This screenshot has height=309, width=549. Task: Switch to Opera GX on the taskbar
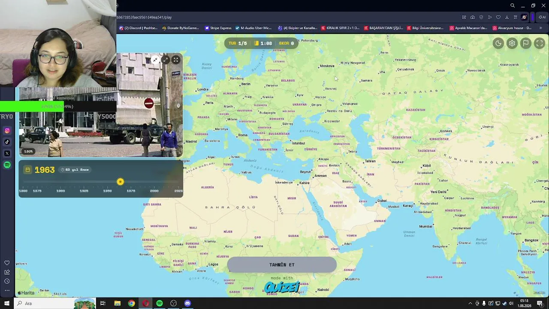point(145,303)
